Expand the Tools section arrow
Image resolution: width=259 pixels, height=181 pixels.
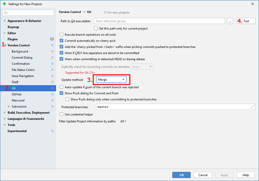pyautogui.click(x=5, y=125)
